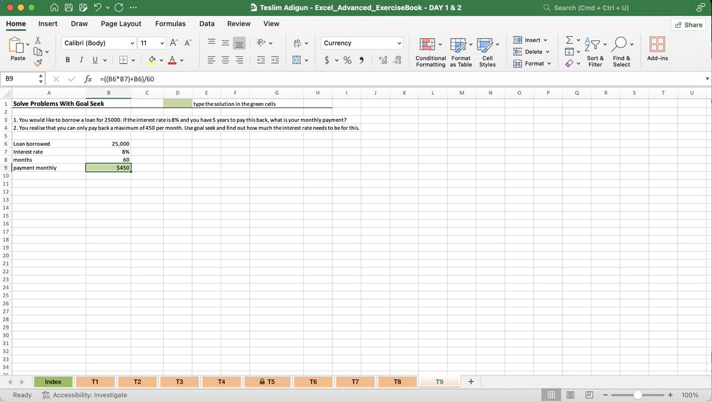Viewport: 712px width, 401px height.
Task: Click the Home icon in title bar
Action: click(x=54, y=8)
